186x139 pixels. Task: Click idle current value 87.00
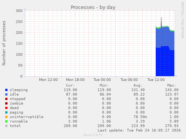[71, 94]
